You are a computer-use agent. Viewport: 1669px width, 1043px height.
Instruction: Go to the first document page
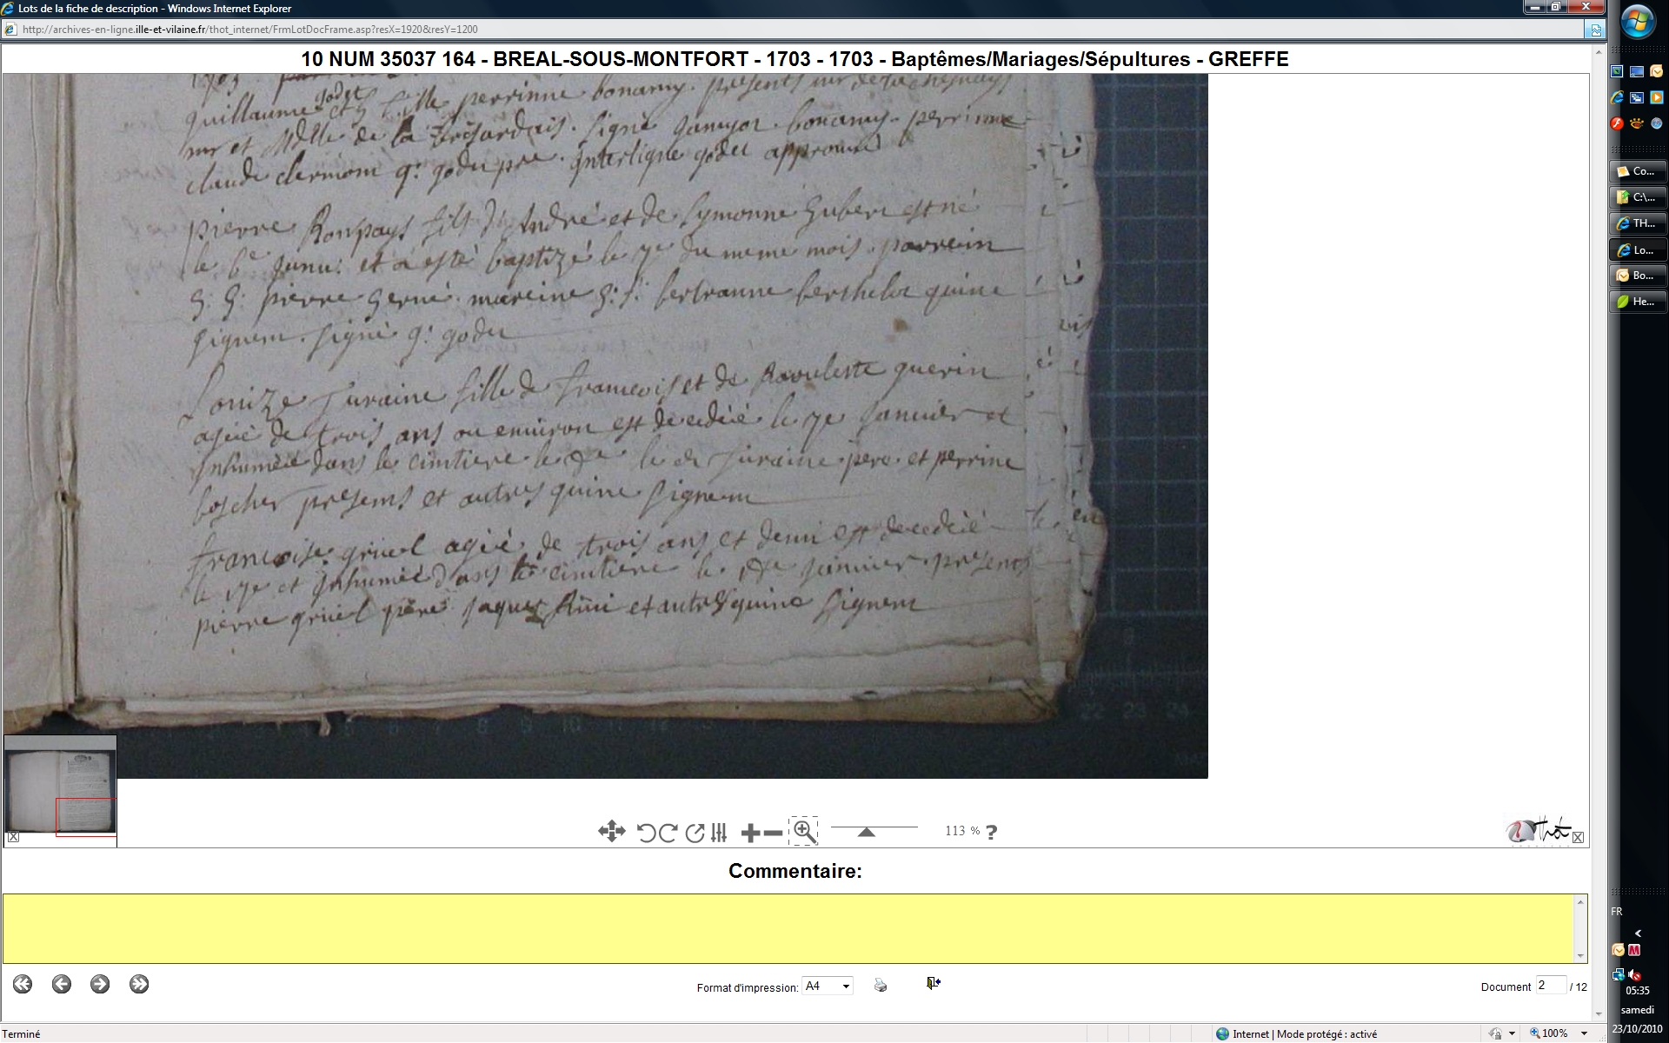23,984
